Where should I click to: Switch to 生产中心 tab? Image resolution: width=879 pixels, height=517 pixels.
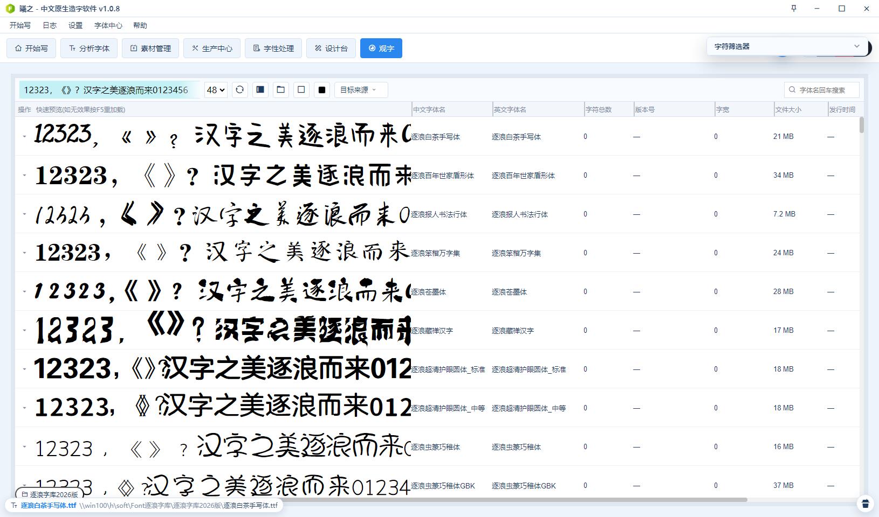tap(212, 48)
